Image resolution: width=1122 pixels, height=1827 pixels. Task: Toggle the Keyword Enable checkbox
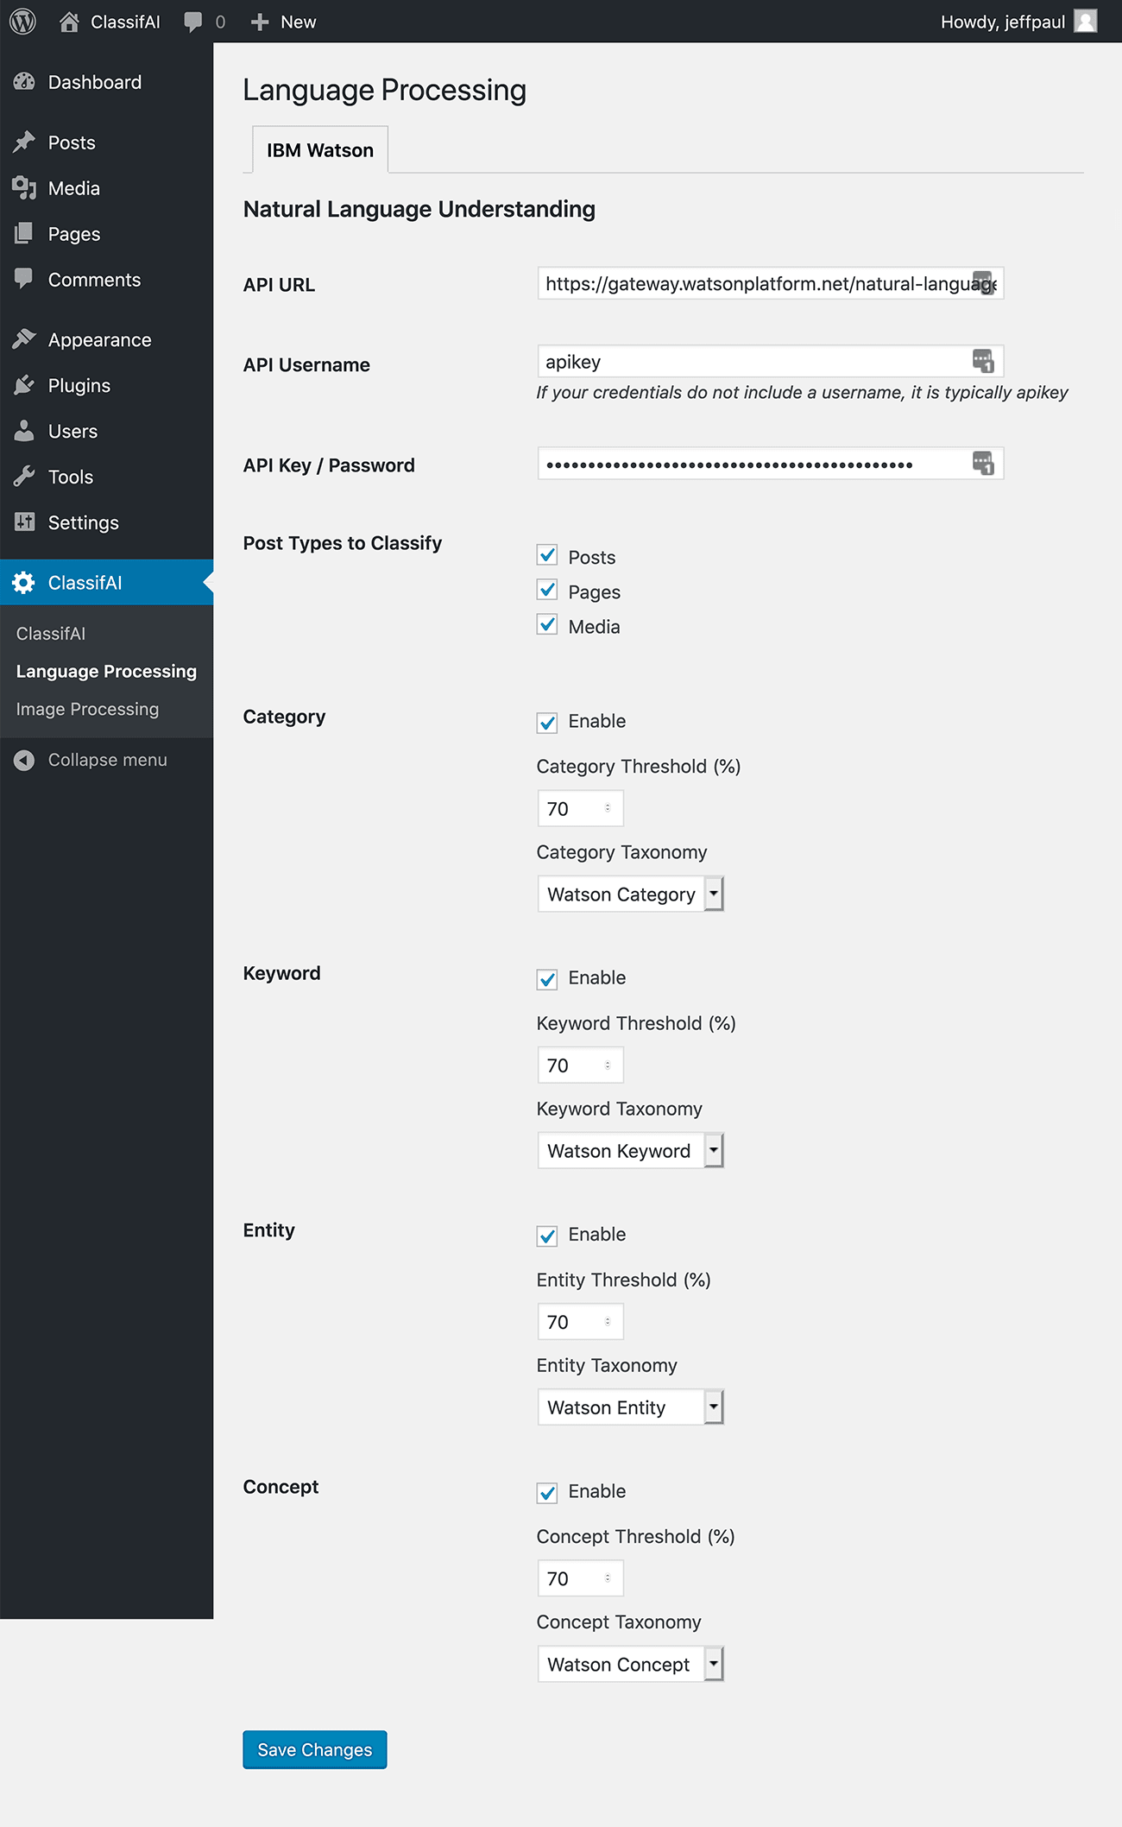point(547,979)
